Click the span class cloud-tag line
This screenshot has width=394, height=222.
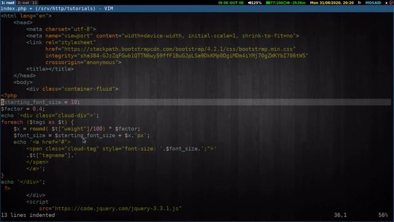(x=121, y=149)
